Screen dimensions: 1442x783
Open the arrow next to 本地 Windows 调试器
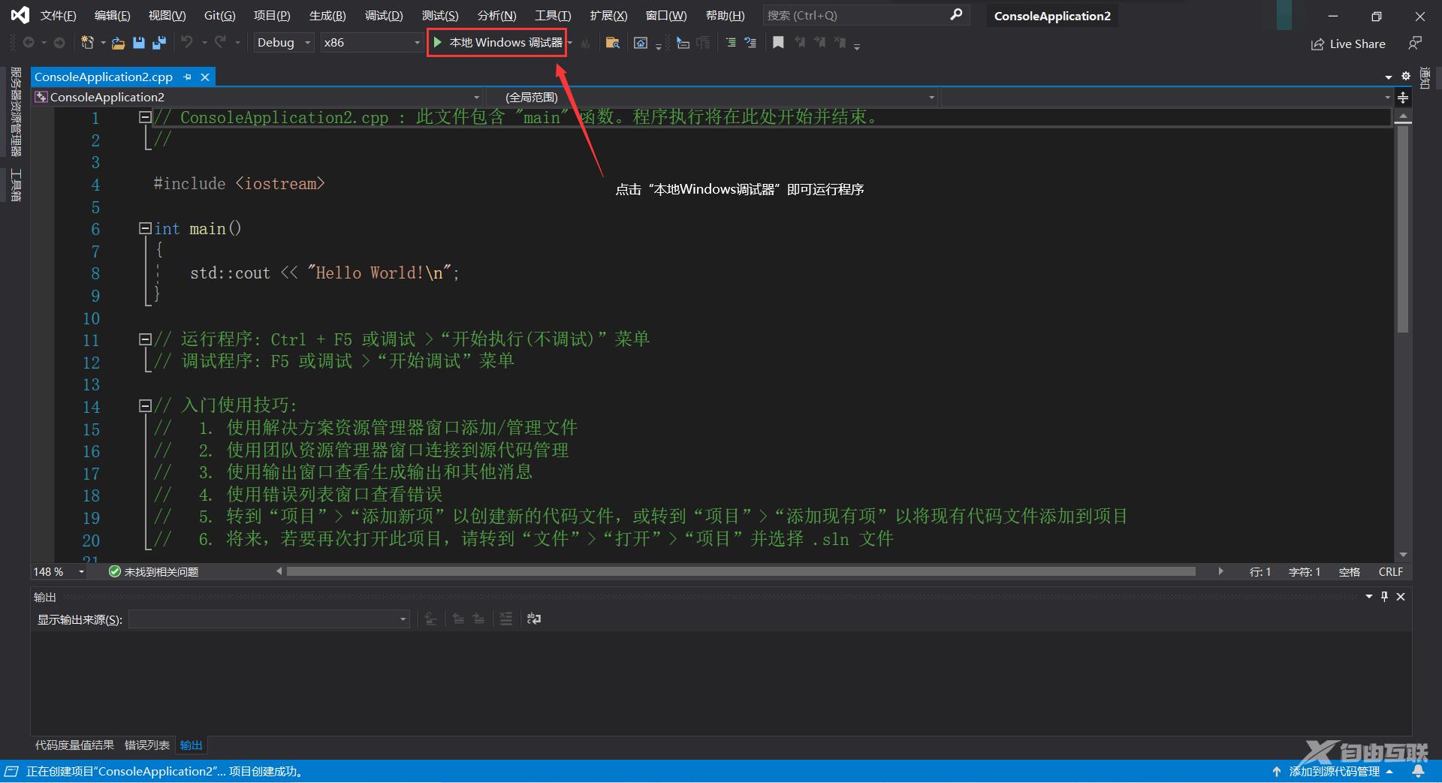(570, 43)
